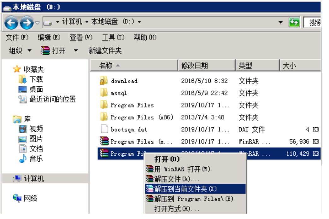Click the 图片 picture icon

point(23,139)
